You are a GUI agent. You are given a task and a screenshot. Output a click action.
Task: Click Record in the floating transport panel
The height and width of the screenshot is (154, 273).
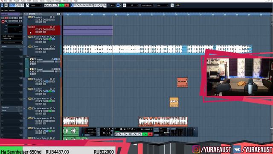click(150, 134)
